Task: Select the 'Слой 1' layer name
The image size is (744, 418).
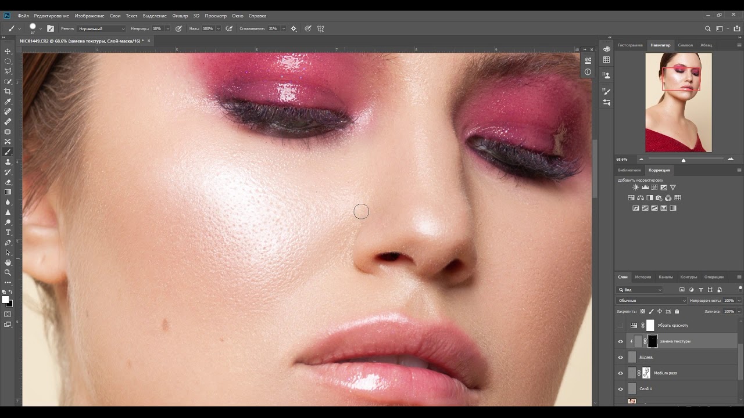Action: [646, 389]
